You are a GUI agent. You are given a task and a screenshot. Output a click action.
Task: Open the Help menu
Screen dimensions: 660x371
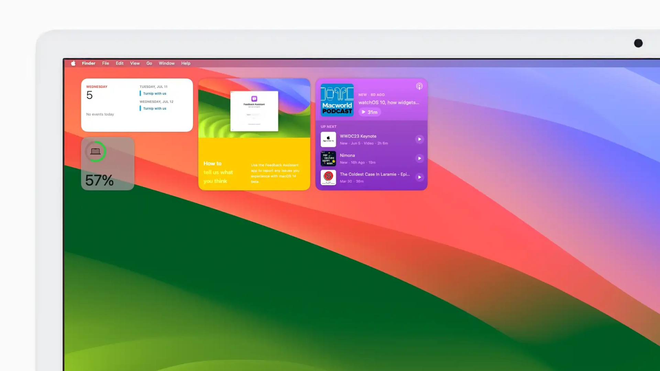(185, 63)
